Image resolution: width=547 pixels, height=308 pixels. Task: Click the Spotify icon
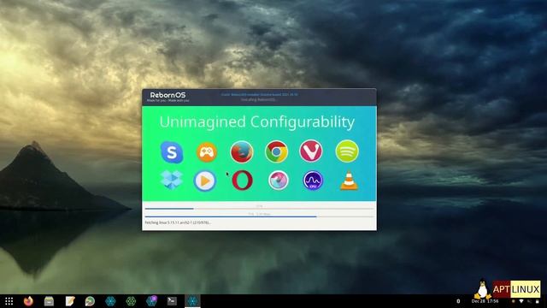pyautogui.click(x=347, y=151)
